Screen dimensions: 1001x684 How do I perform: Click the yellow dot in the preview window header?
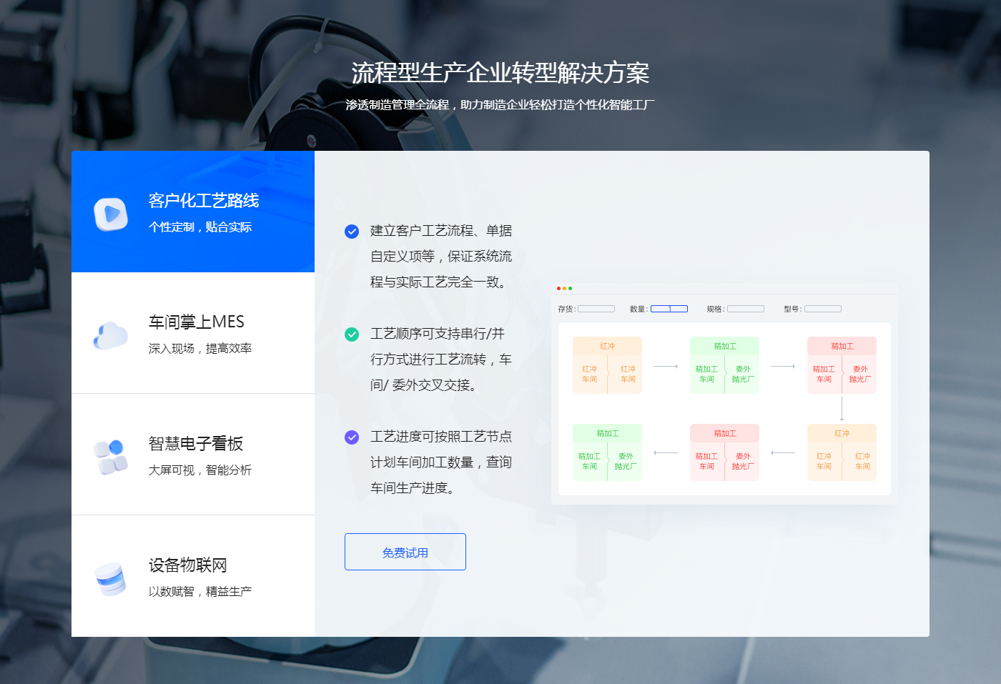point(564,288)
